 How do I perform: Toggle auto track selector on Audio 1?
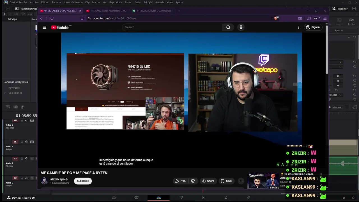pyautogui.click(x=27, y=159)
